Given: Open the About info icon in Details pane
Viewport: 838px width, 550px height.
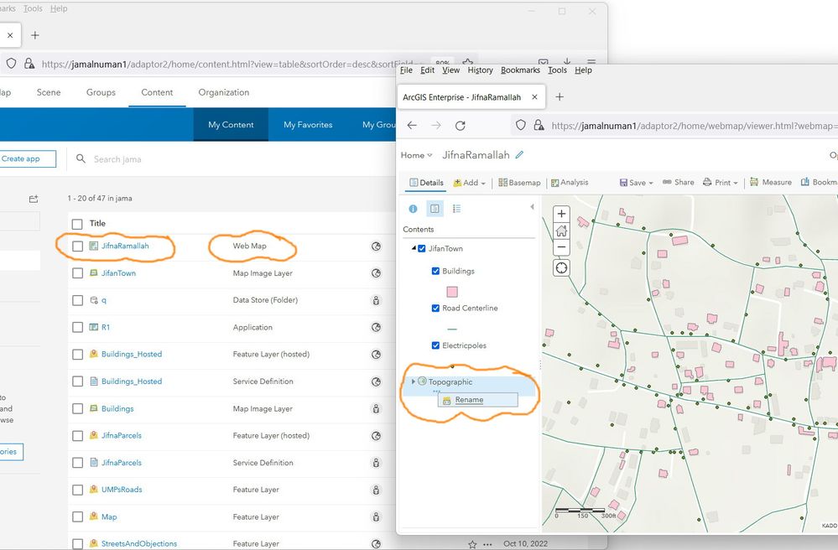Looking at the screenshot, I should pos(413,209).
